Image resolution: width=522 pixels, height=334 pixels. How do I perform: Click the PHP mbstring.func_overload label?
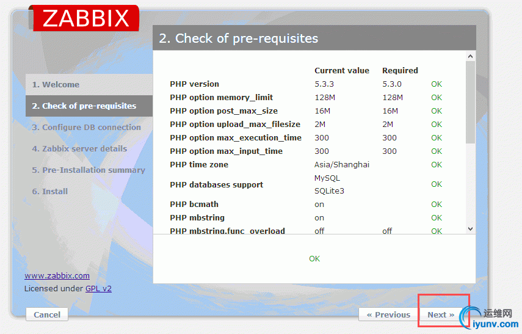click(x=227, y=231)
